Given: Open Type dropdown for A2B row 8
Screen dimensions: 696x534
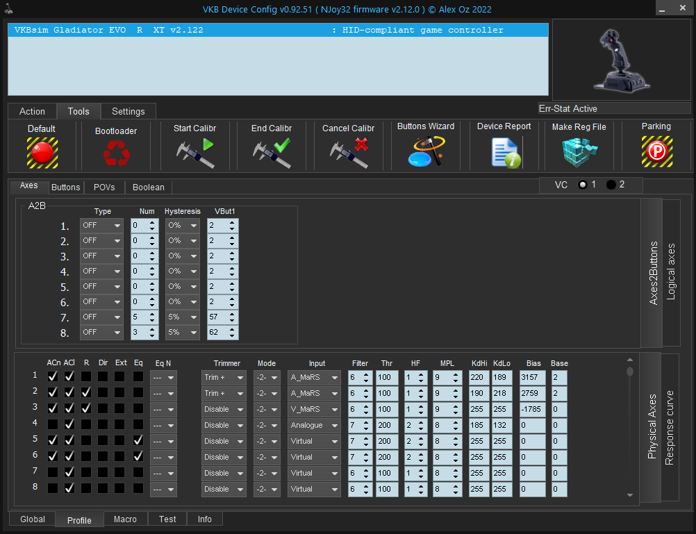Looking at the screenshot, I should pos(101,333).
